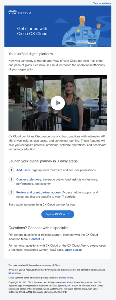Image resolution: width=116 pixels, height=300 pixels.
Task: Click the step 3 number circle
Action: point(11,192)
